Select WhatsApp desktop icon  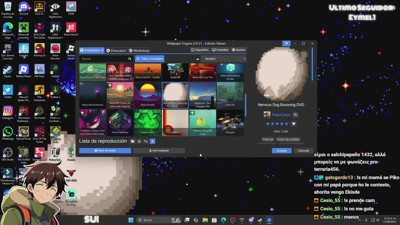coord(8,133)
